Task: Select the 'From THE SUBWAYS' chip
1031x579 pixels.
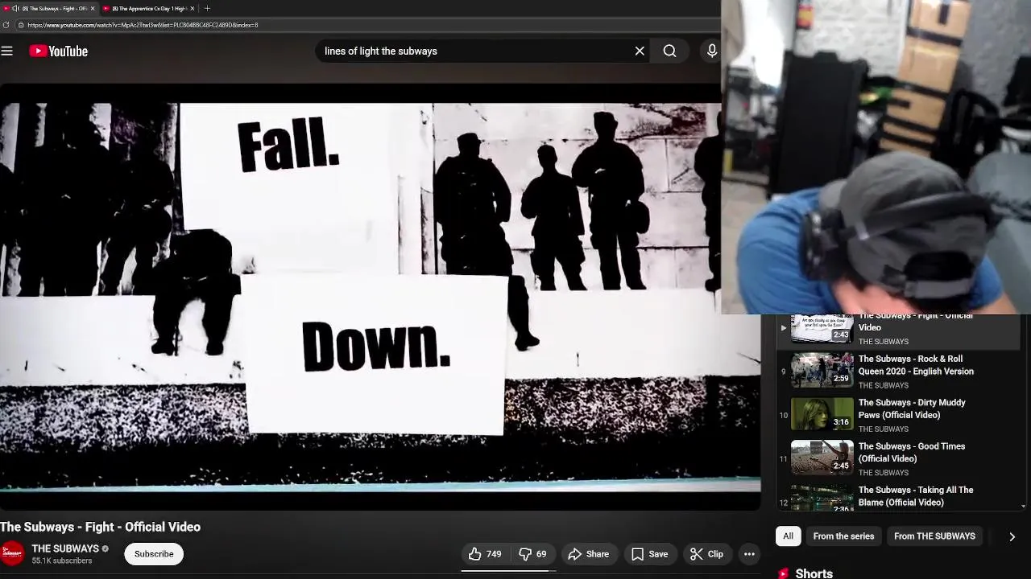Action: (x=934, y=536)
